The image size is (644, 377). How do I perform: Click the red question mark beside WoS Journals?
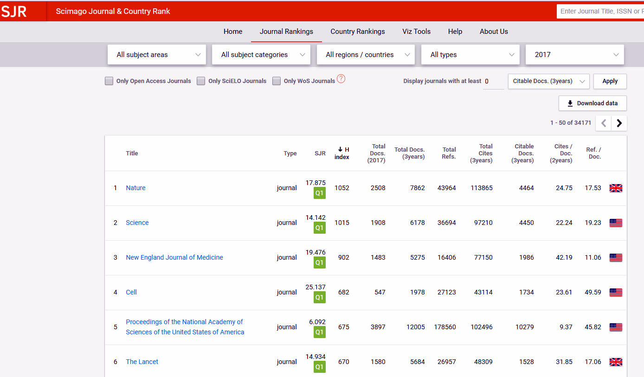click(341, 79)
